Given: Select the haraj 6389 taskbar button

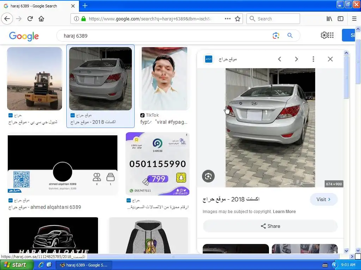Looking at the screenshot, I should click(x=84, y=265).
